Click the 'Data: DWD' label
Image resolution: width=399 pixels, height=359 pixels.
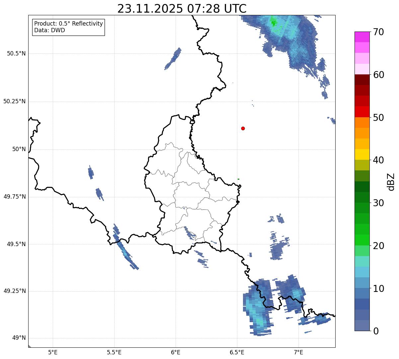coord(49,30)
